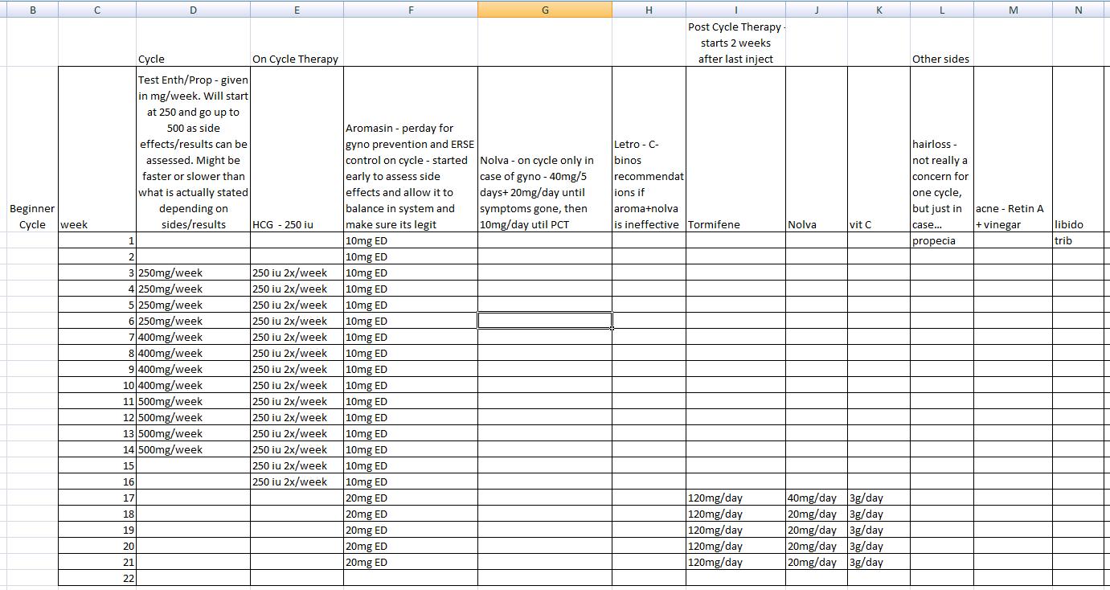
Task: Click the 'Beginner Cycle' cell
Action: coord(32,216)
